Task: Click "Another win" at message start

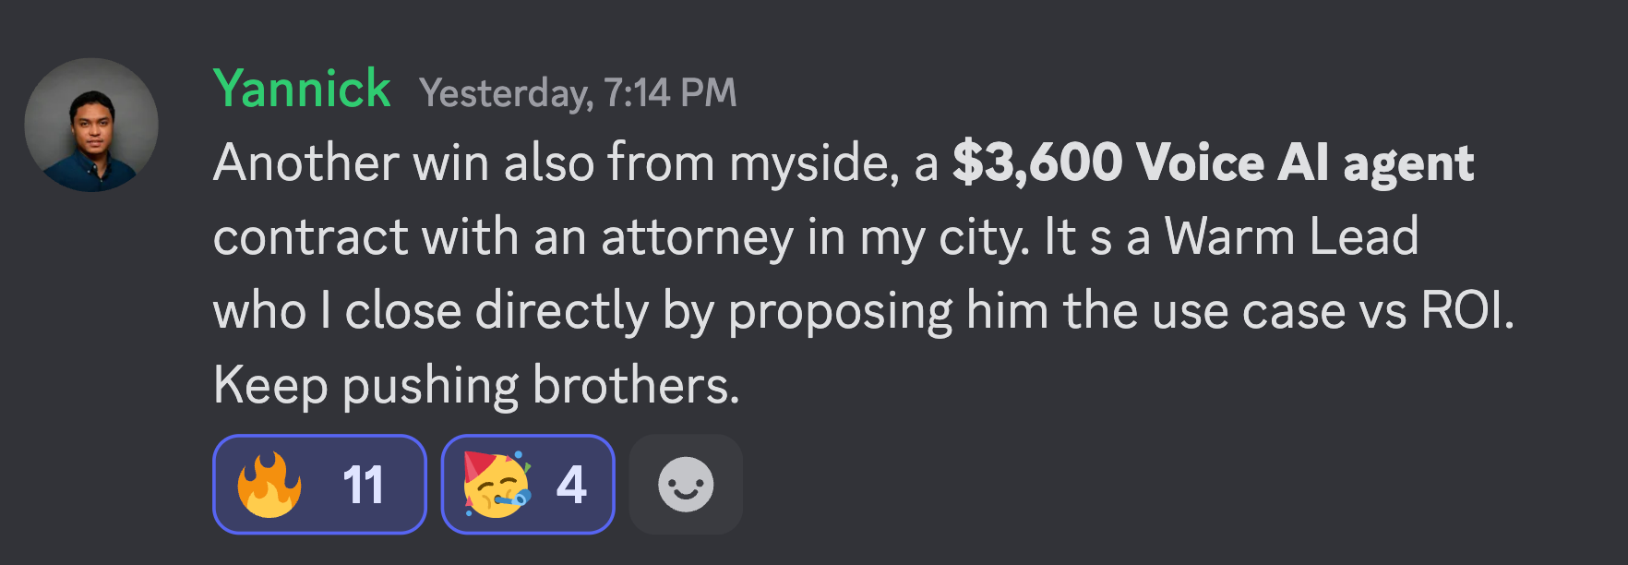Action: click(351, 163)
